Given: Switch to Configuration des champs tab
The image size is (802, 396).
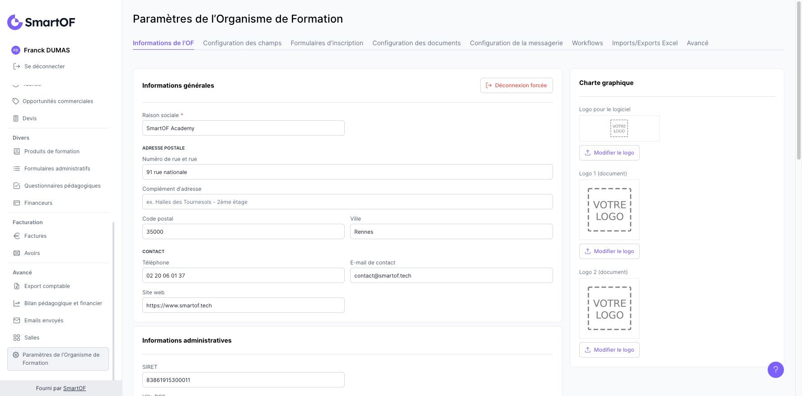Looking at the screenshot, I should pos(242,43).
